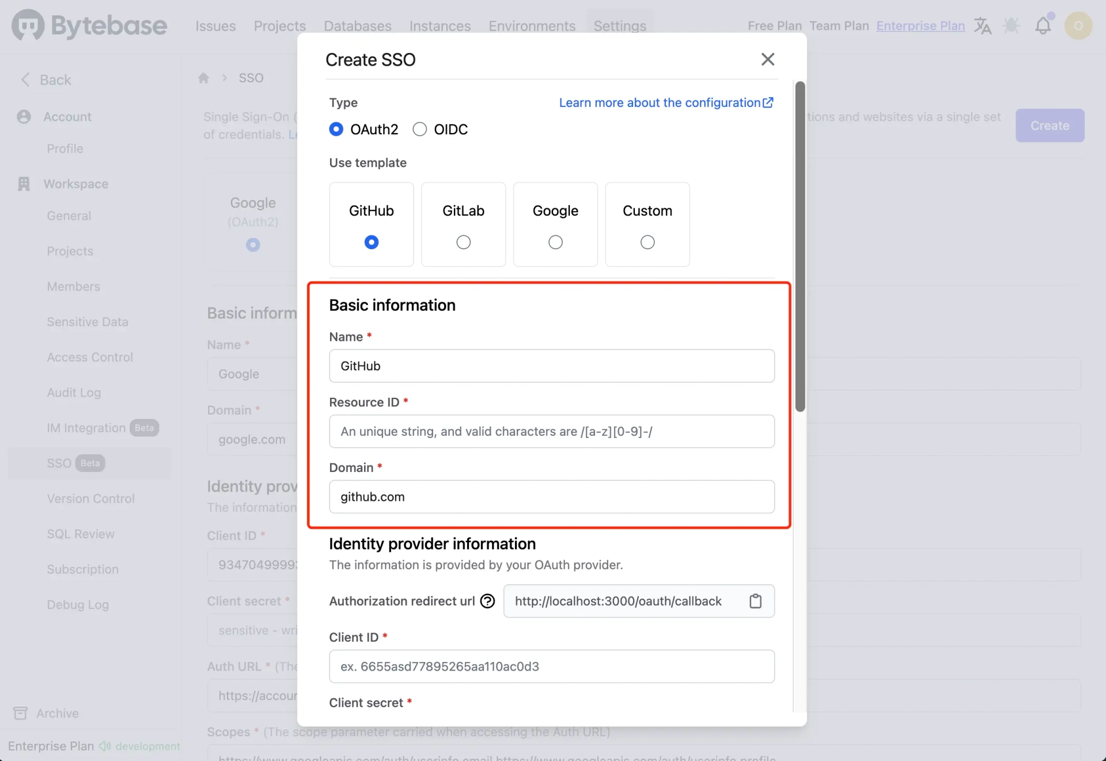Screen dimensions: 1106x761
Task: Select the Google (OAuth2) radio on background page
Action: coord(253,245)
